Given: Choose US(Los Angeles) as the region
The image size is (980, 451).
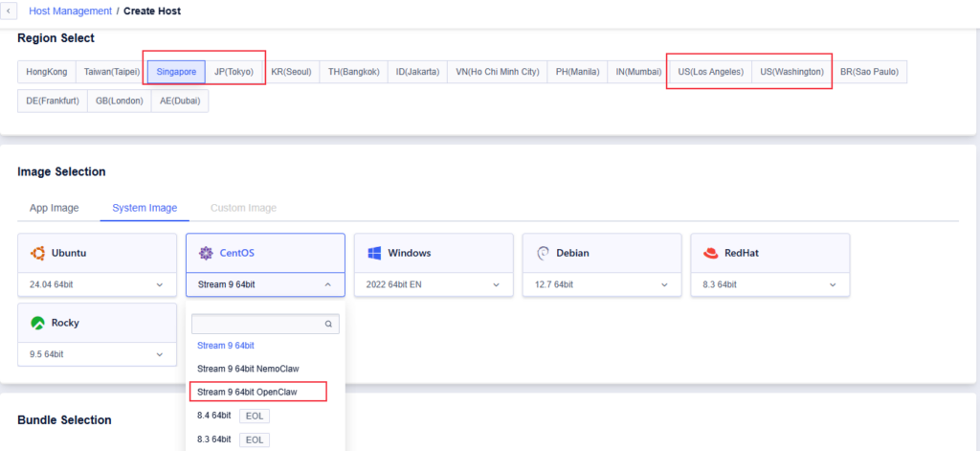Looking at the screenshot, I should click(x=710, y=72).
